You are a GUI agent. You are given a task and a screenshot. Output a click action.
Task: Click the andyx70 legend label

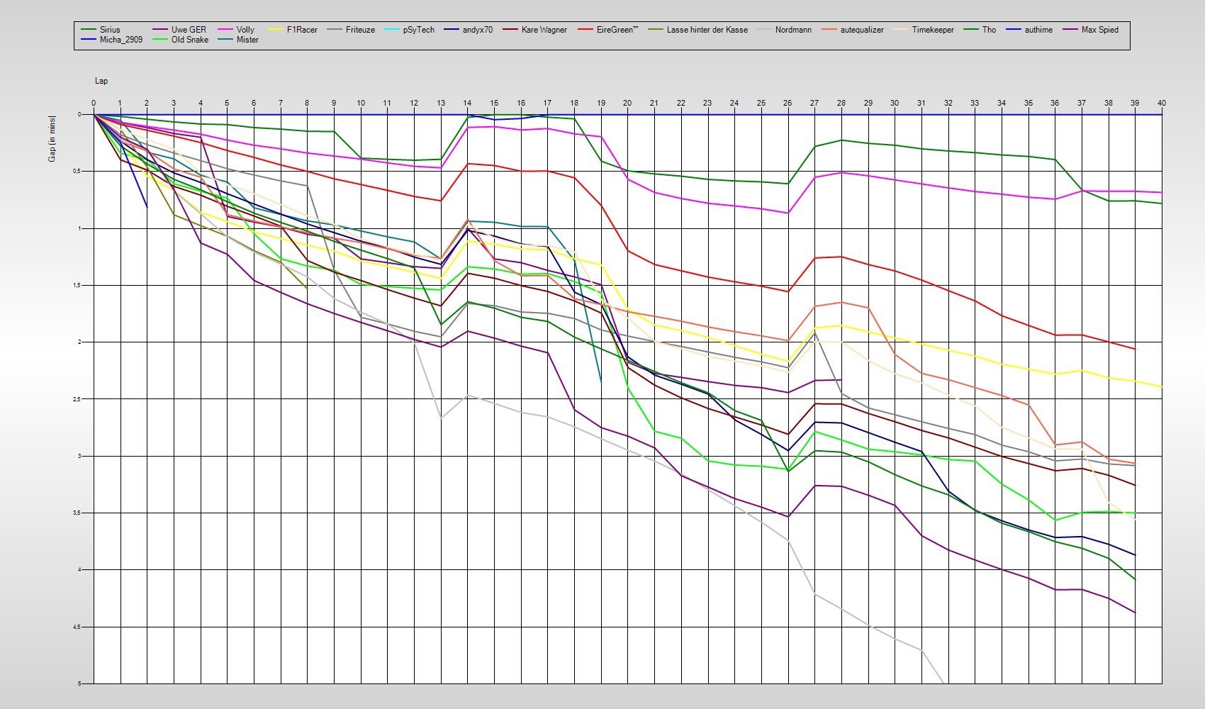click(477, 30)
